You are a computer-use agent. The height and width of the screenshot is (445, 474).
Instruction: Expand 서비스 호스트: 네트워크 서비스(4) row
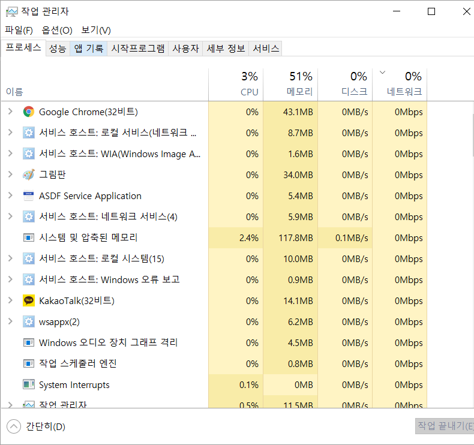point(10,217)
